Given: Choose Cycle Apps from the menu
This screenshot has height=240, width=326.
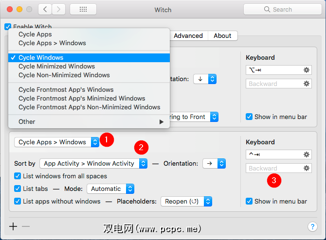Looking at the screenshot, I should (89, 34).
